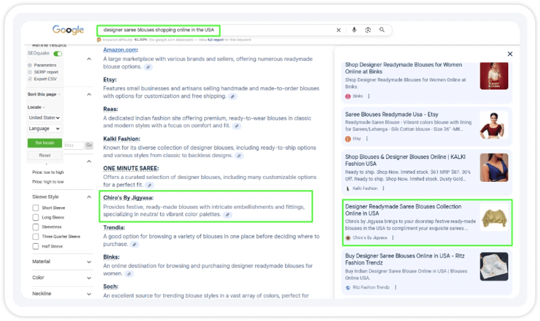Screen dimensions: 540x321
Task: Click the green Set locale button
Action: coord(45,143)
